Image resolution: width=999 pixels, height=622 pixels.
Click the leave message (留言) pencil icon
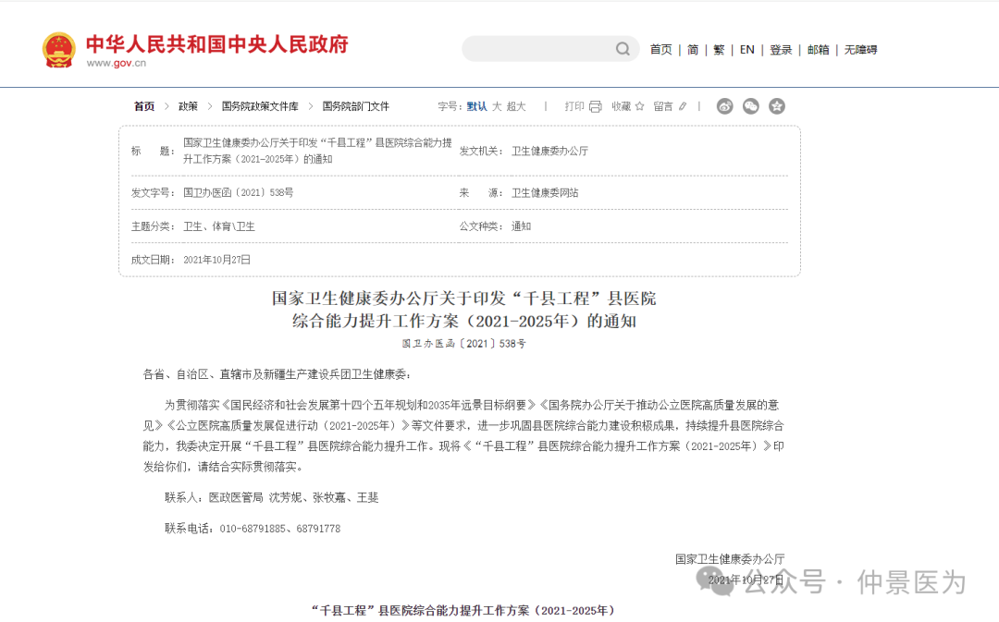point(683,106)
